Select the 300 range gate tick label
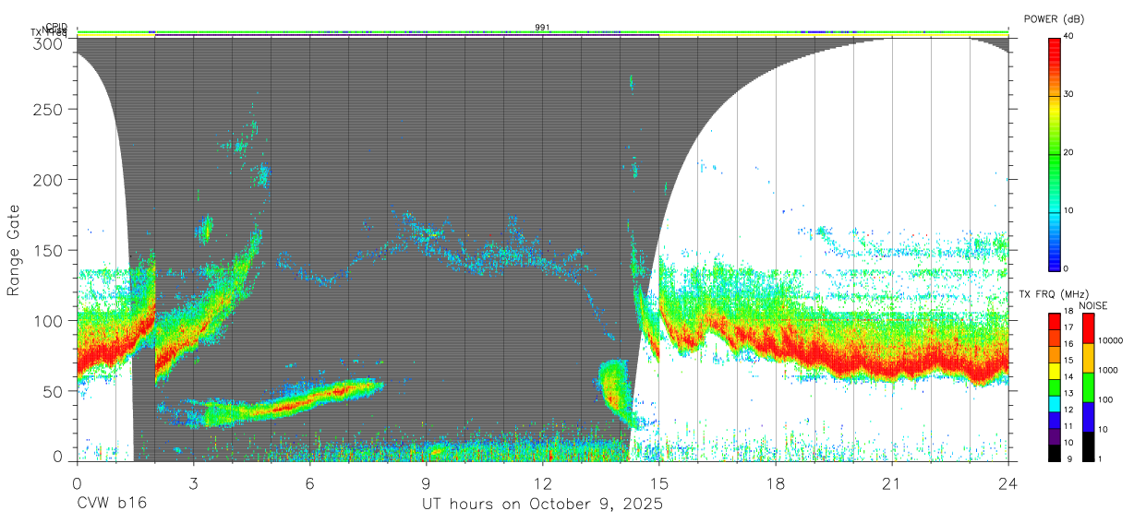1134x523 pixels. tap(49, 42)
